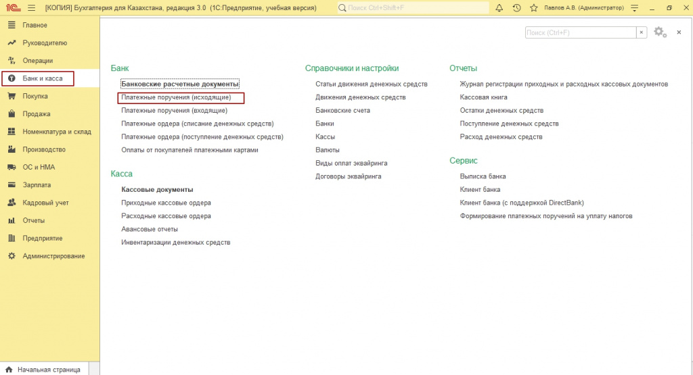Image resolution: width=693 pixels, height=375 pixels.
Task: Clear the section search field
Action: (642, 32)
